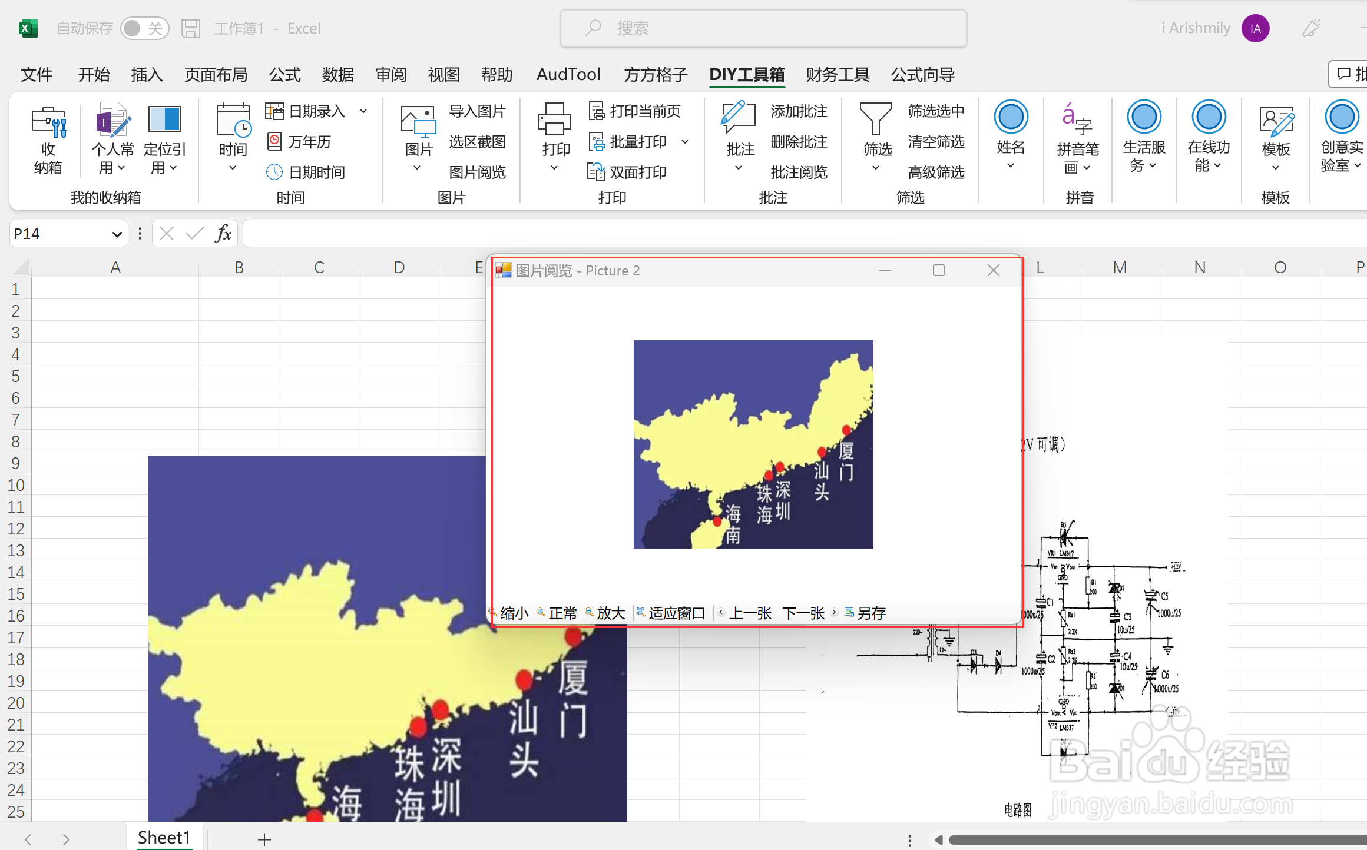Click 适应窗口 in picture viewer
The image size is (1367, 850).
click(x=671, y=613)
